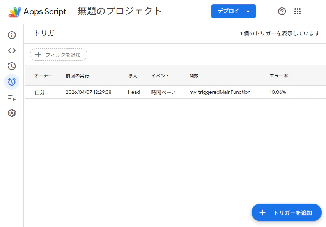326x227 pixels.
Task: Click the 前回の実行 column header
Action: pos(77,76)
